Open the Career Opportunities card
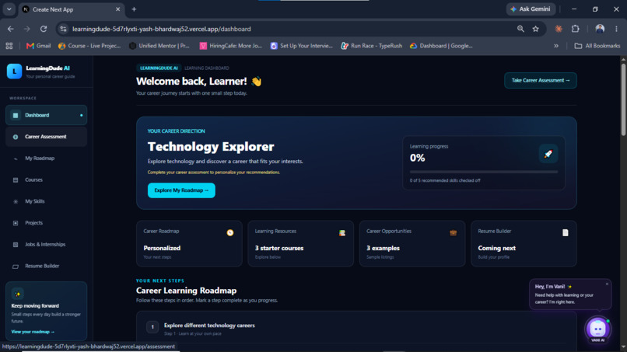This screenshot has height=352, width=627. pyautogui.click(x=412, y=244)
